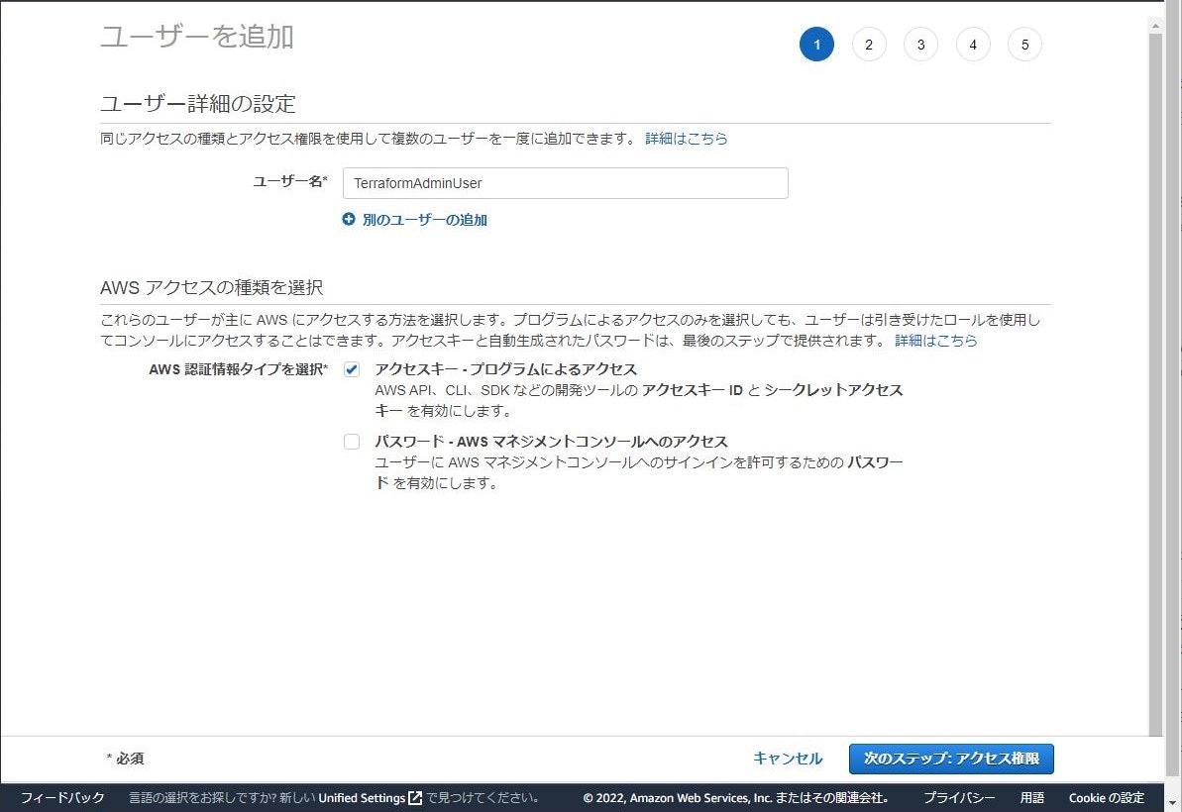Click キャンセル to cancel user creation

tap(788, 759)
